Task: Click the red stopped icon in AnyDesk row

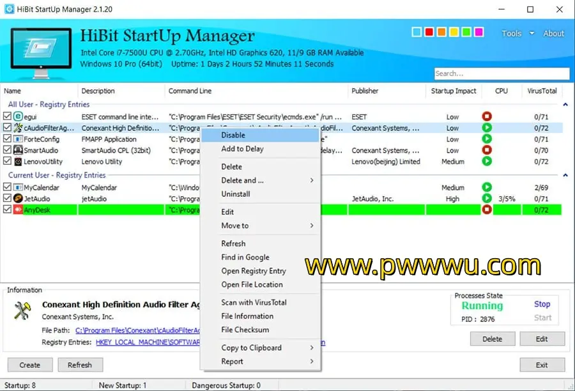Action: pos(487,210)
